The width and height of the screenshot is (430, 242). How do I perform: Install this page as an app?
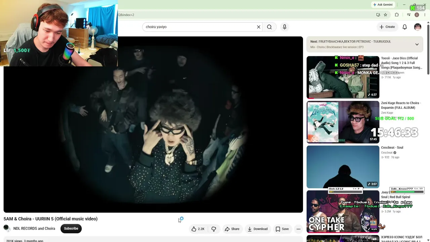[378, 15]
